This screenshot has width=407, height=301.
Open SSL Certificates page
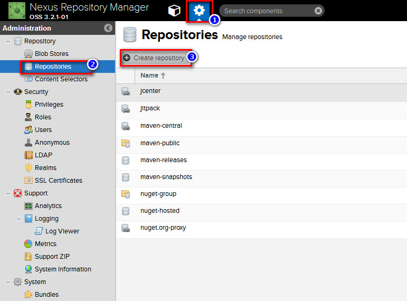[x=59, y=181]
